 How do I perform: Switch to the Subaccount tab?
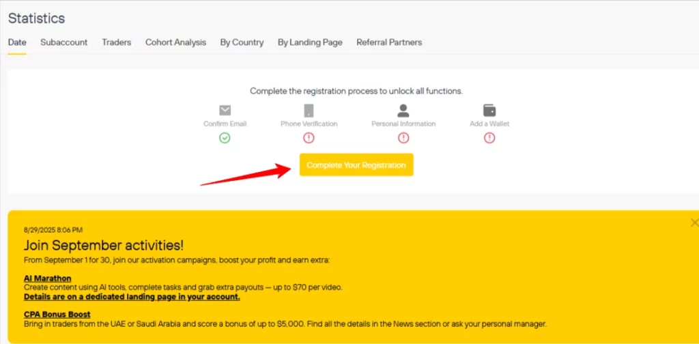tap(63, 42)
